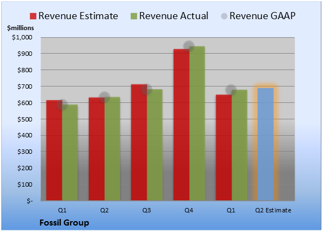Click the '$700' y-axis label
Image resolution: width=322 pixels, height=231 pixels.
point(25,86)
